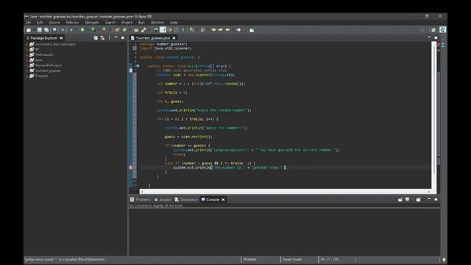Open the Window menu

point(157,23)
